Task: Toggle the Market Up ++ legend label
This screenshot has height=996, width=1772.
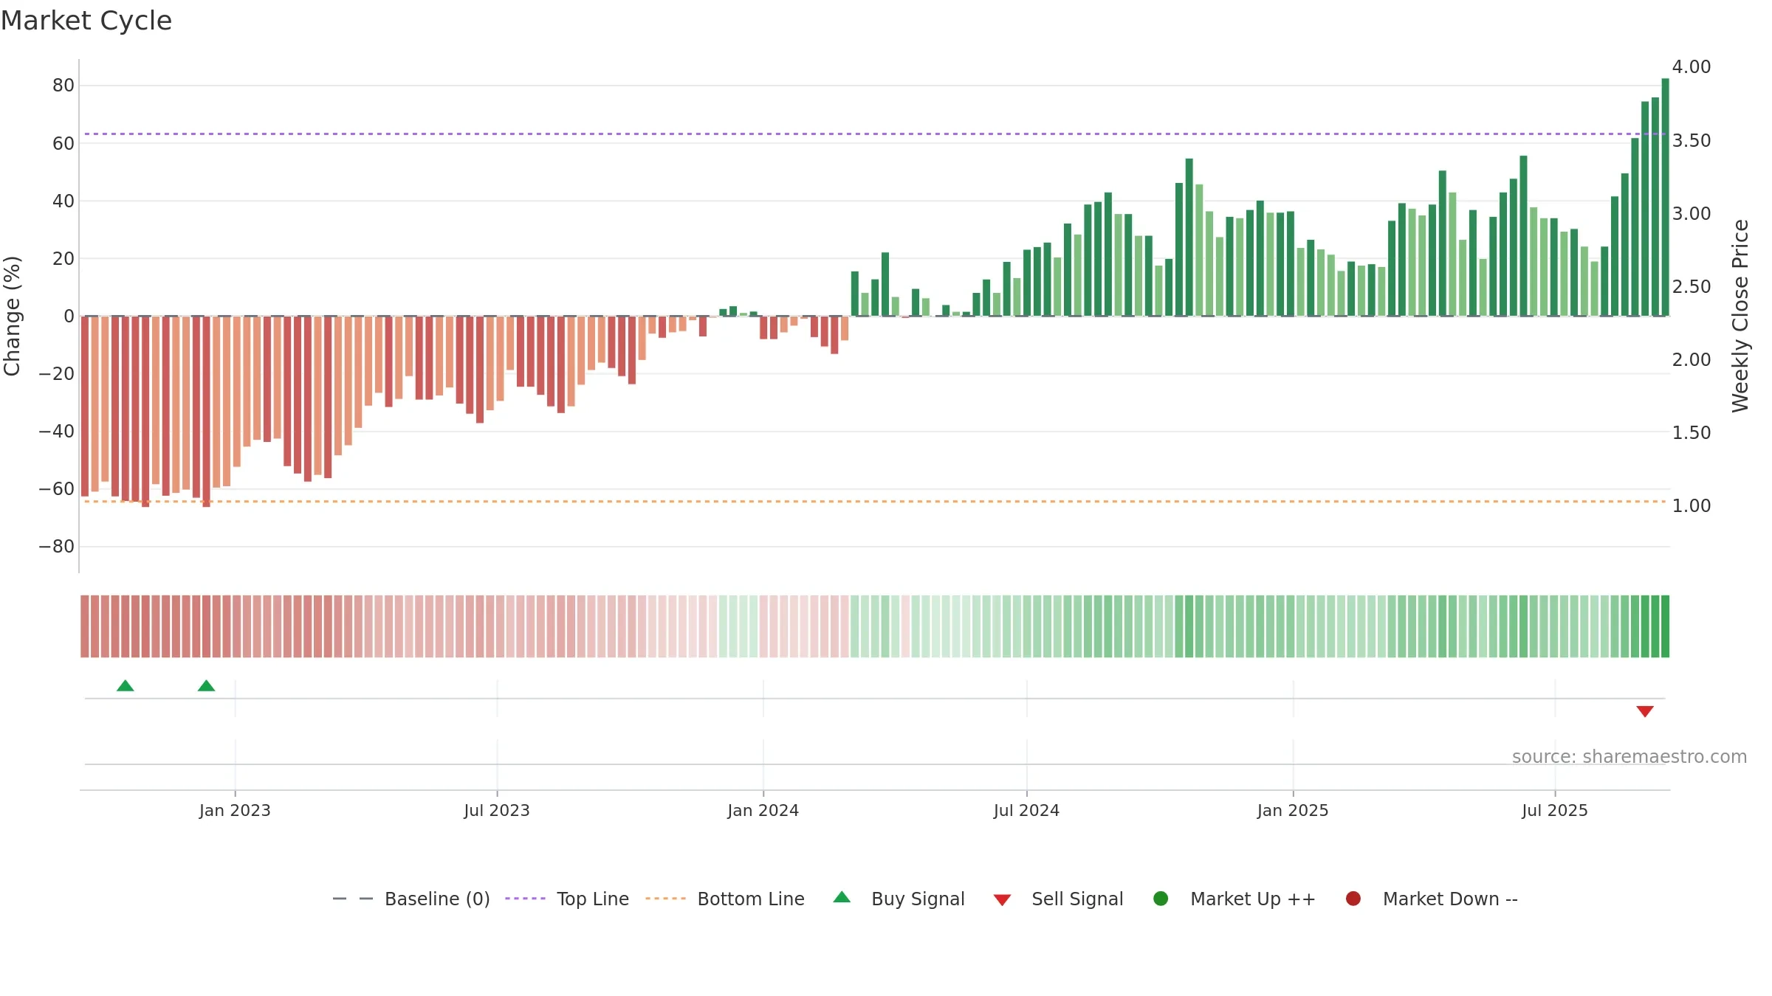Action: tap(1253, 899)
